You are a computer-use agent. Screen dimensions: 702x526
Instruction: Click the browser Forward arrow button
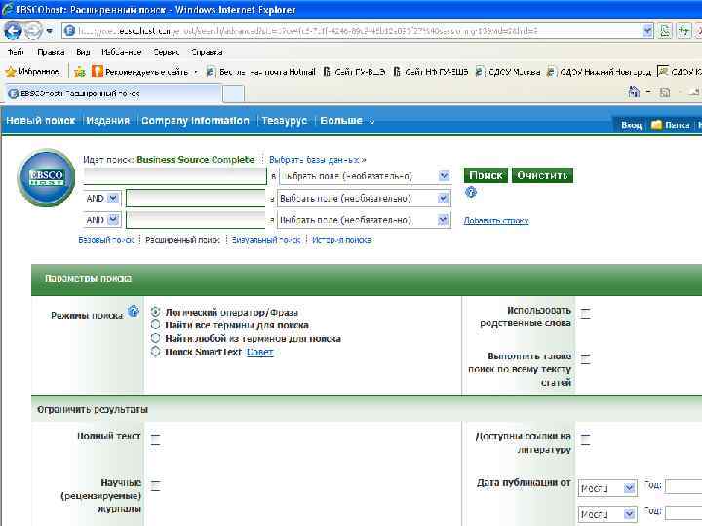(33, 31)
